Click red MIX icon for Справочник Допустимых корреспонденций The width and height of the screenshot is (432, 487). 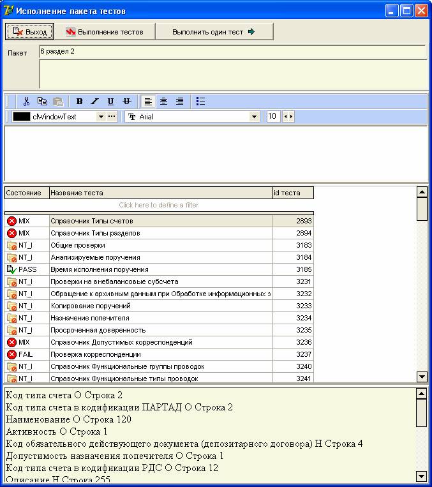pos(11,342)
